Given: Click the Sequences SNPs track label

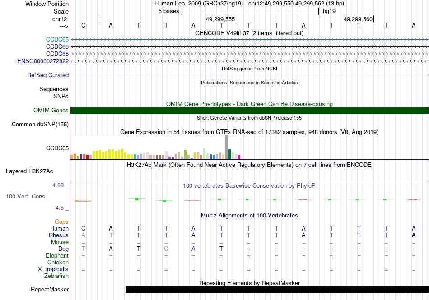Looking at the screenshot, I should click(54, 92).
